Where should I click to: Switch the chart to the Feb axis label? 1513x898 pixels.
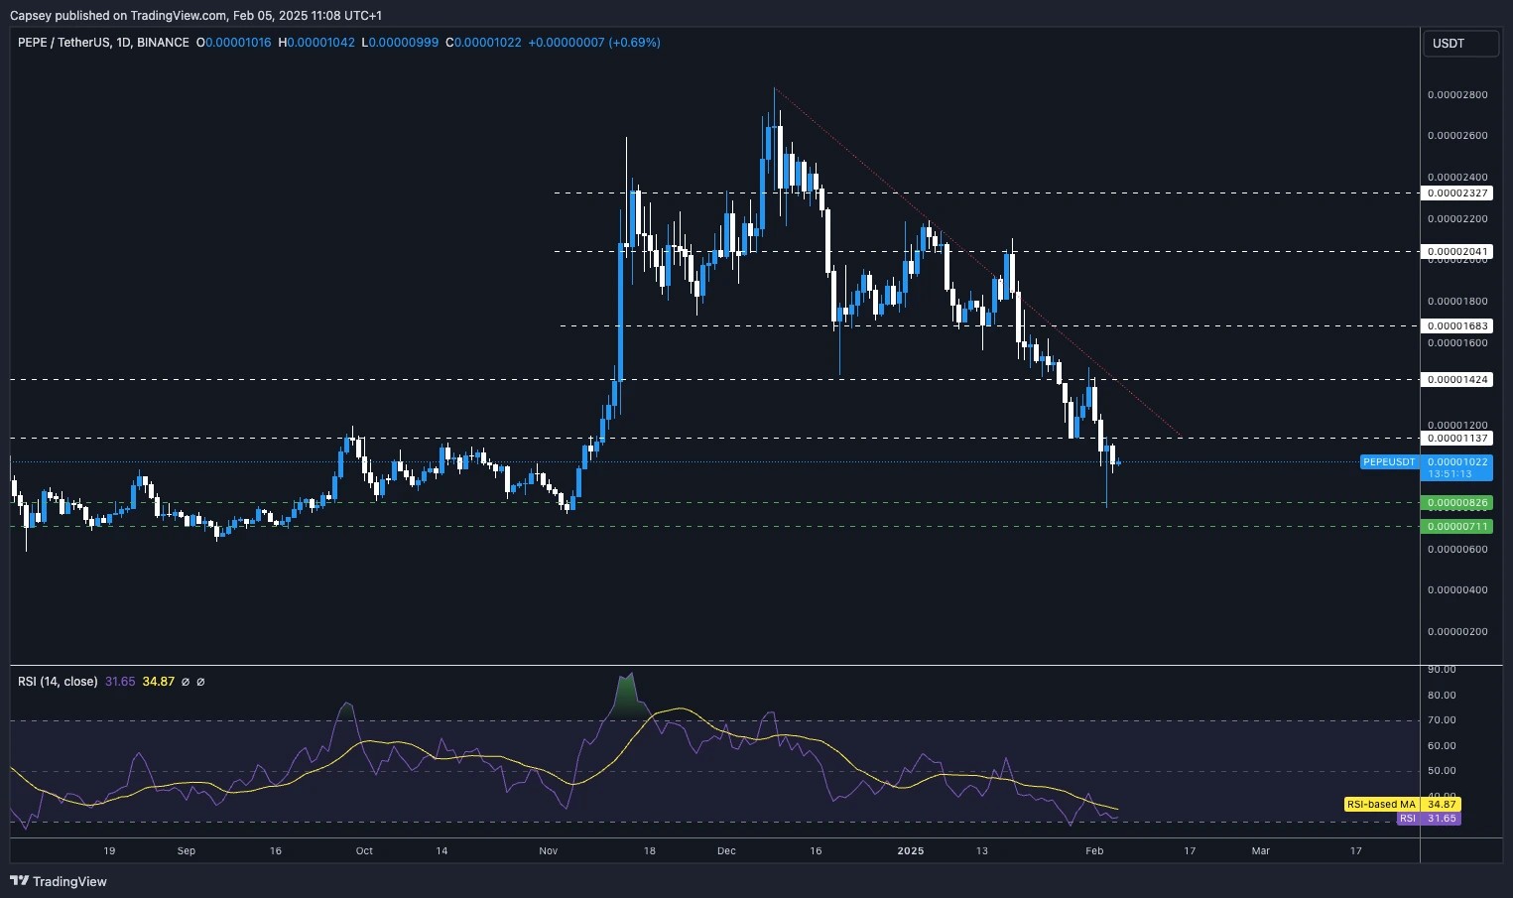pyautogui.click(x=1094, y=850)
